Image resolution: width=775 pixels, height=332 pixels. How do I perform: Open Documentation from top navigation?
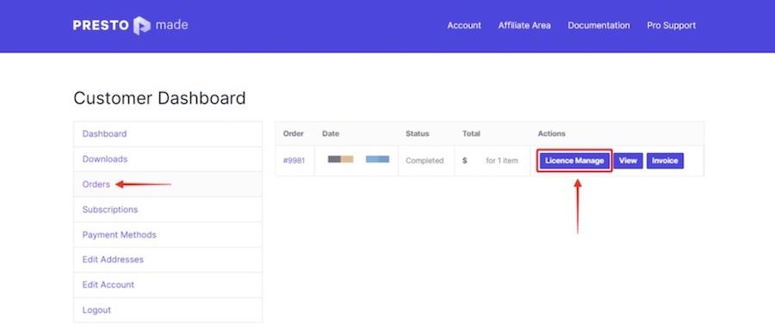[x=598, y=25]
